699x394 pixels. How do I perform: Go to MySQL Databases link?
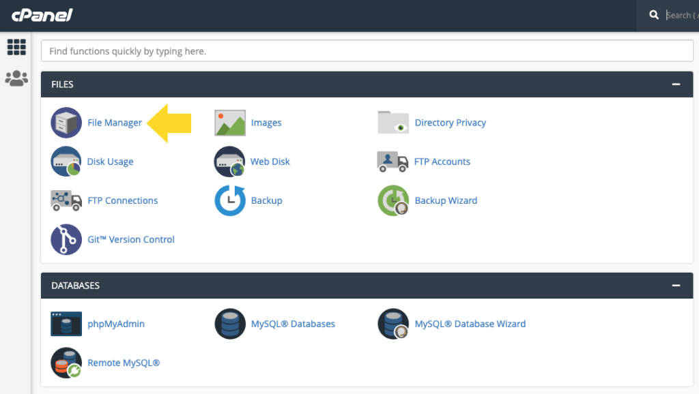tap(293, 324)
